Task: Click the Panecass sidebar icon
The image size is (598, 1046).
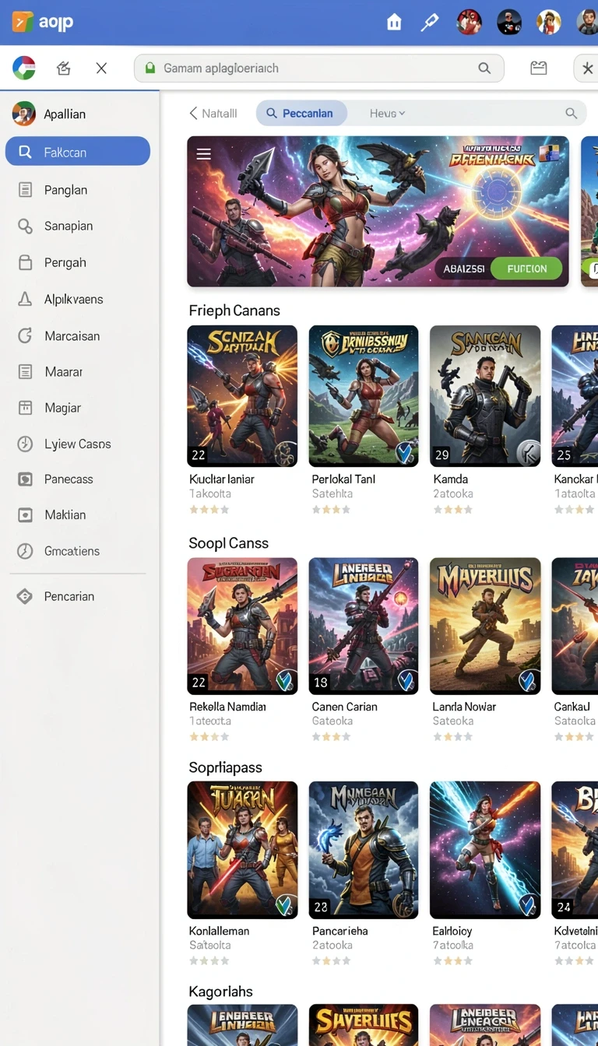Action: (25, 479)
